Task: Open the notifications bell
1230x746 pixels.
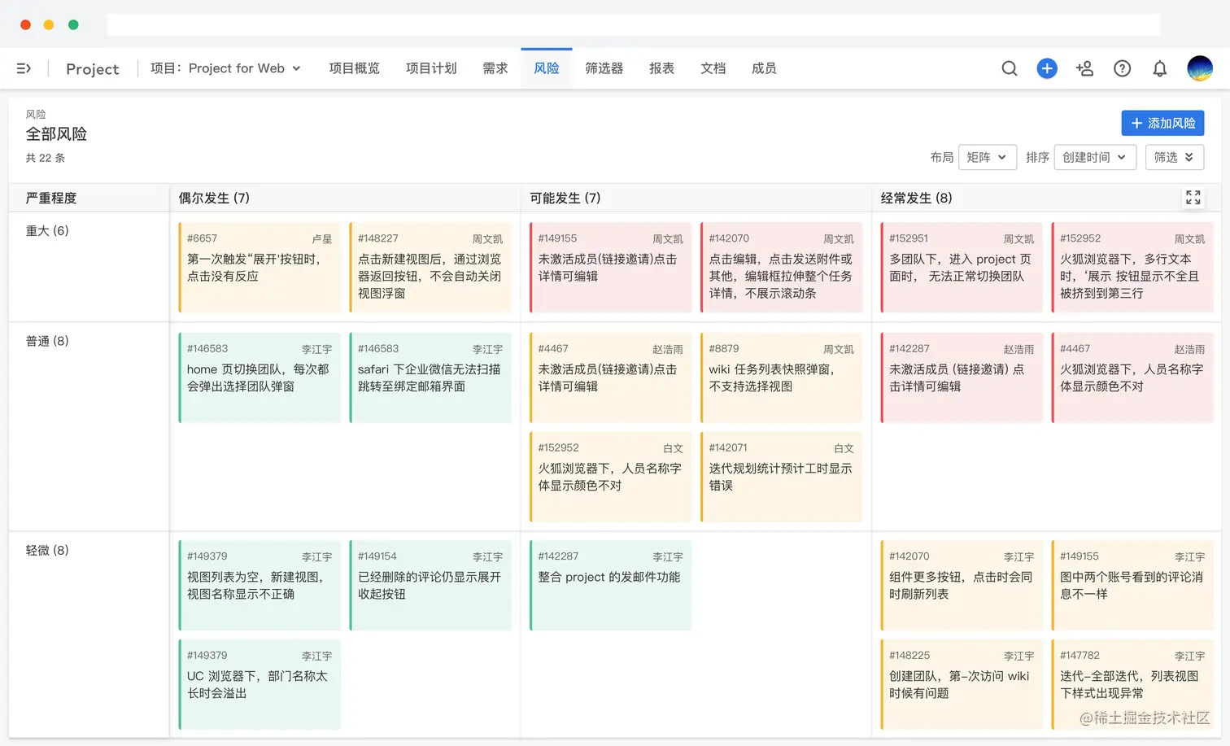Action: point(1160,68)
